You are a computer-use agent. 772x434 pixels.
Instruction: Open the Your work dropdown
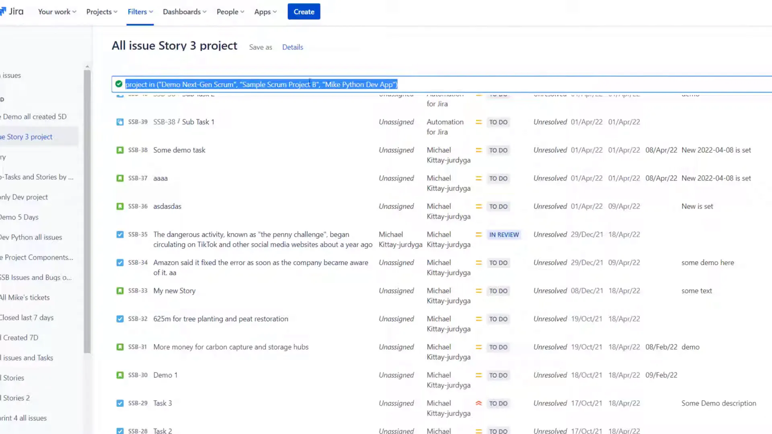tap(57, 12)
